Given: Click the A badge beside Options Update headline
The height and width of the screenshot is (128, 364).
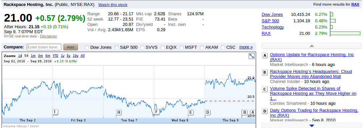Looking at the screenshot, I should point(265,56).
